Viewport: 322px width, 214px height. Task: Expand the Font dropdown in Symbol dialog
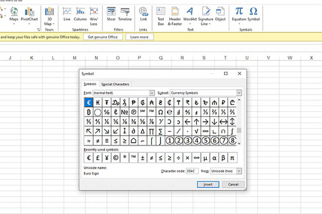coord(152,93)
